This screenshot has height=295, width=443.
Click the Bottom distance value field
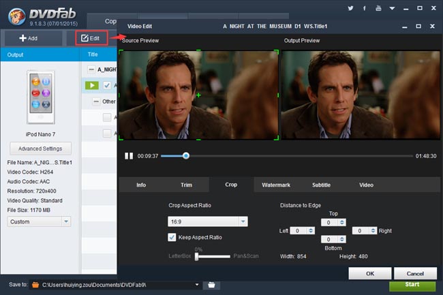(x=330, y=239)
